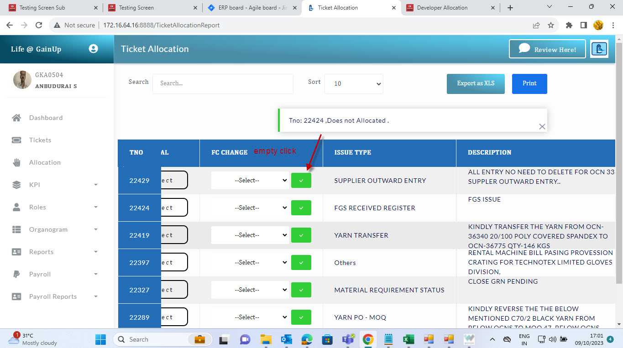The height and width of the screenshot is (348, 623).
Task: Open FC Change select for ticket 22424
Action: pos(250,208)
